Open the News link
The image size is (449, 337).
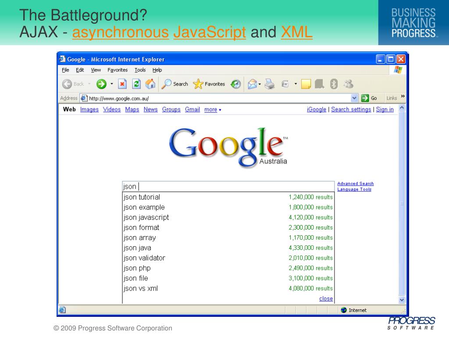(151, 109)
